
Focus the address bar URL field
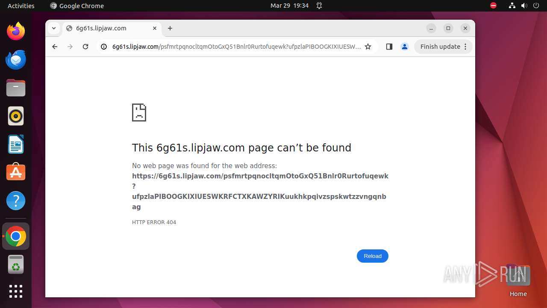(x=236, y=47)
